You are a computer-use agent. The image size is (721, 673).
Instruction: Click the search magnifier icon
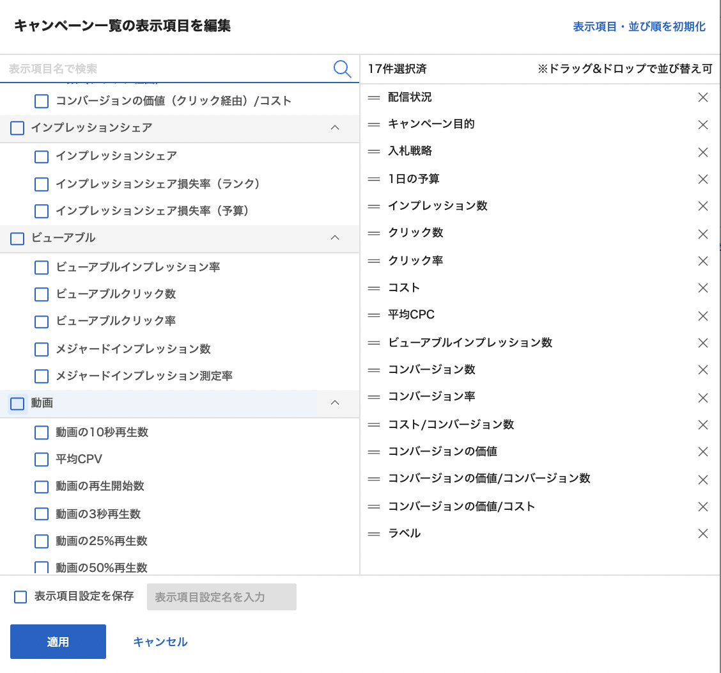[x=343, y=69]
